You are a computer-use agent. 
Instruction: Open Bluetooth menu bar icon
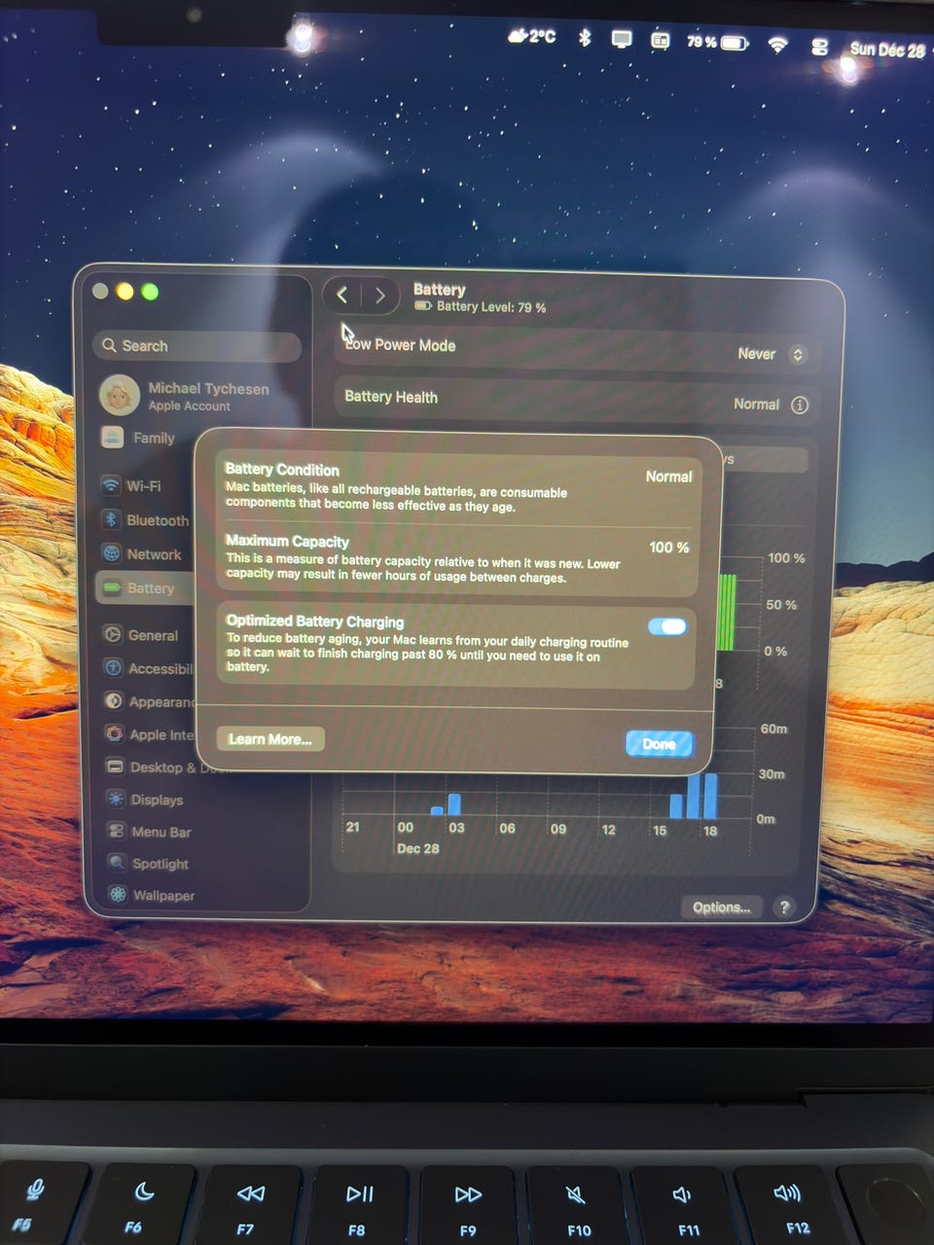(x=585, y=38)
